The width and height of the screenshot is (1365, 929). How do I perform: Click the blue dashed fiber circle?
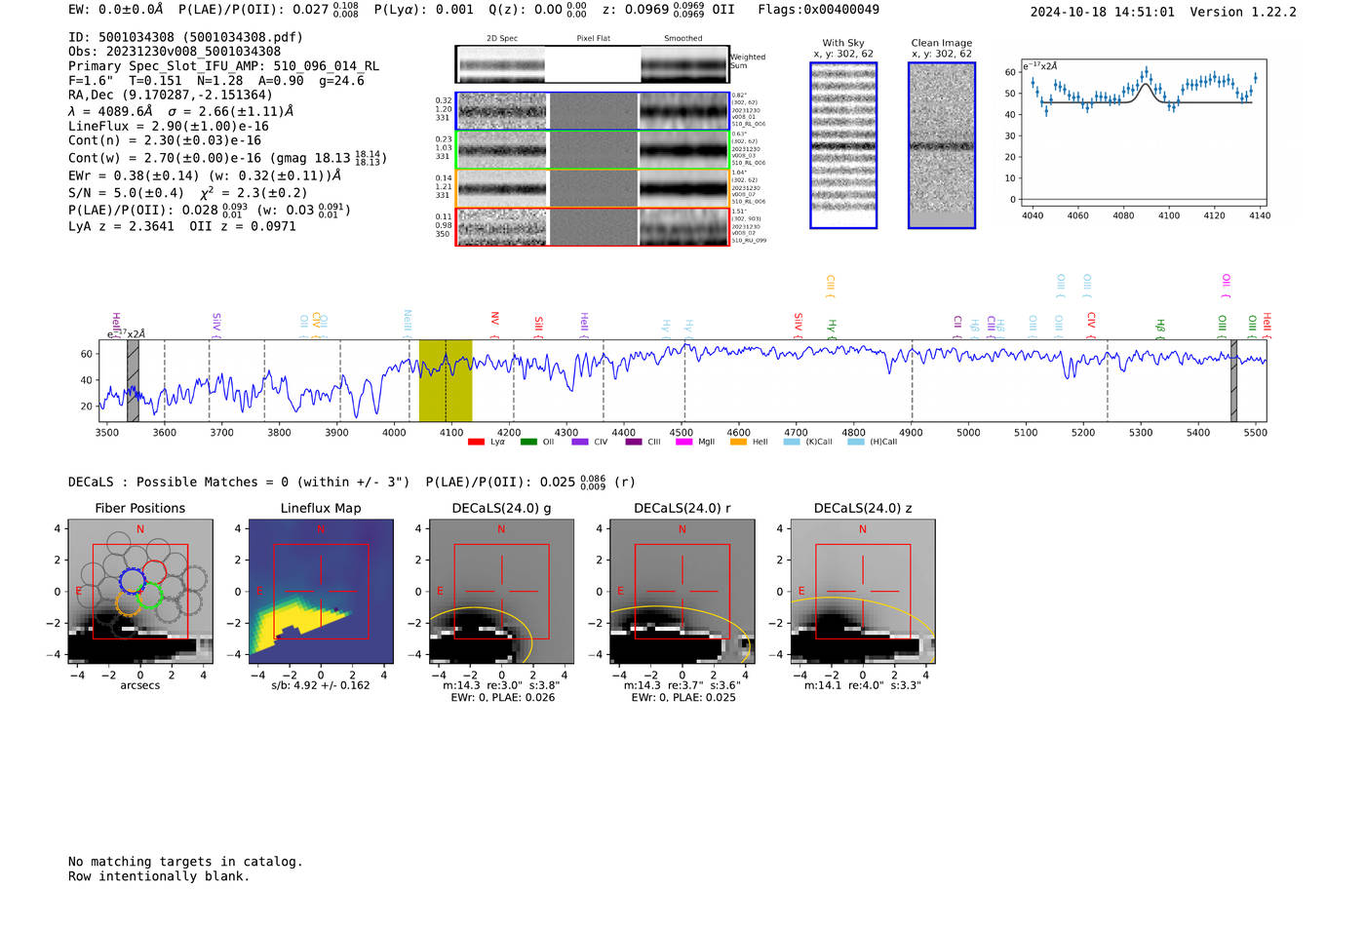[132, 581]
